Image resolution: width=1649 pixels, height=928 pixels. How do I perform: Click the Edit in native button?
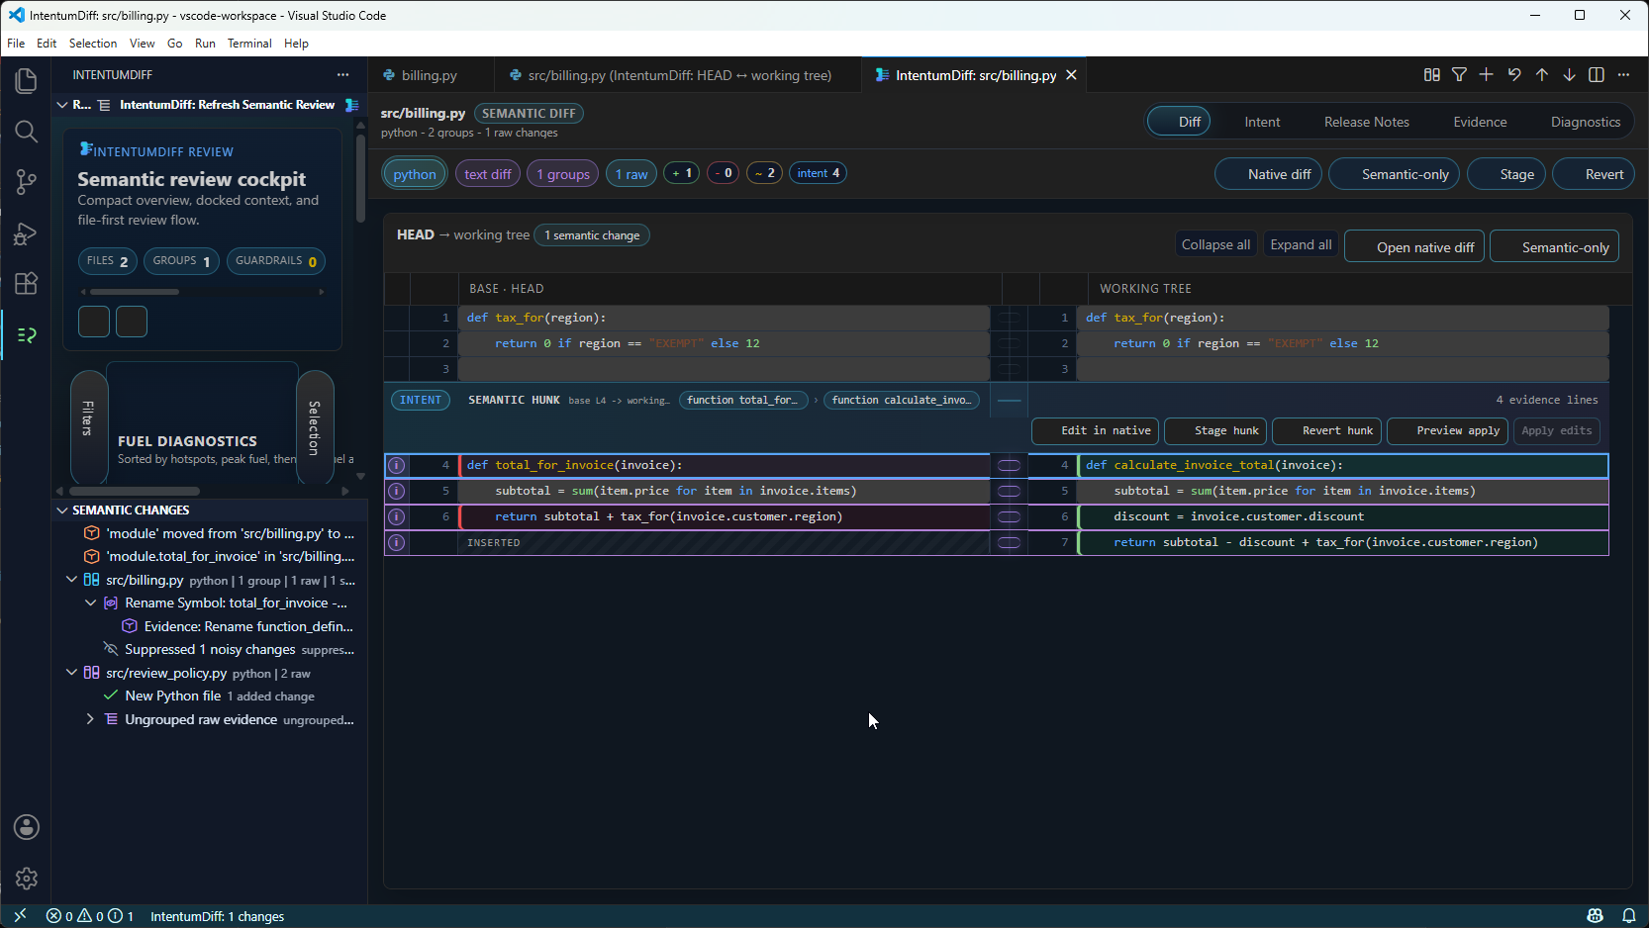click(1096, 431)
